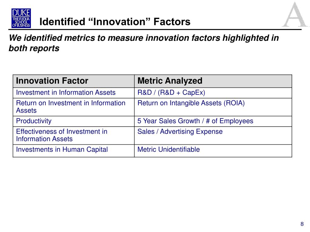Click the R&D / (R&D + CapEx) cell
The image size is (310, 232).
pyautogui.click(x=213, y=93)
